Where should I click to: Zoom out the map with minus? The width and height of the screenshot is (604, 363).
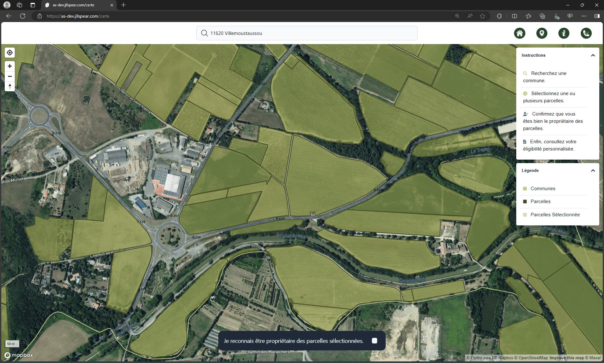point(10,76)
